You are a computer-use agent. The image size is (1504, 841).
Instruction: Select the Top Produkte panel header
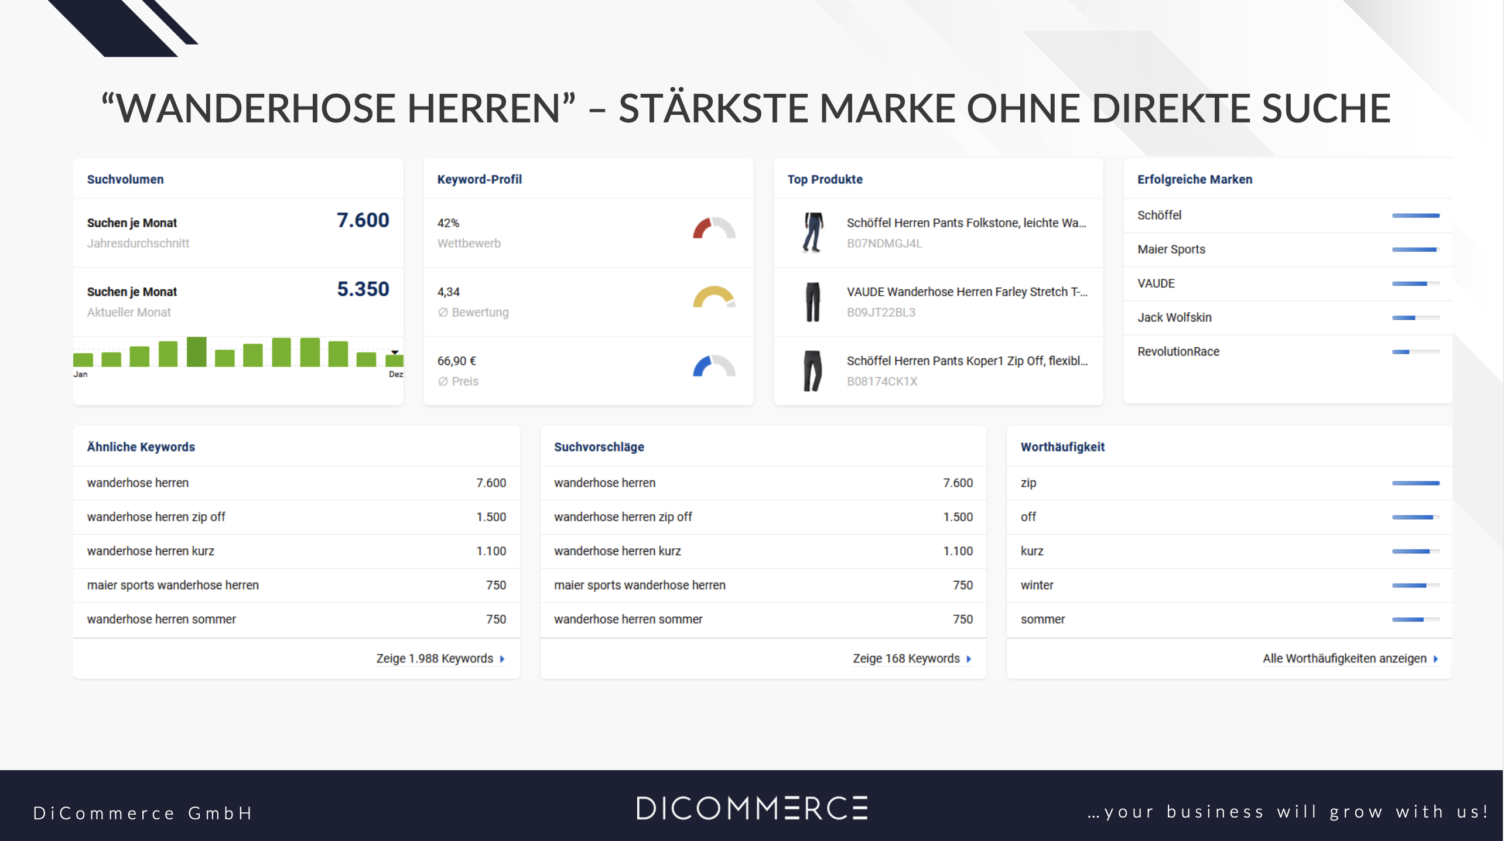[825, 179]
